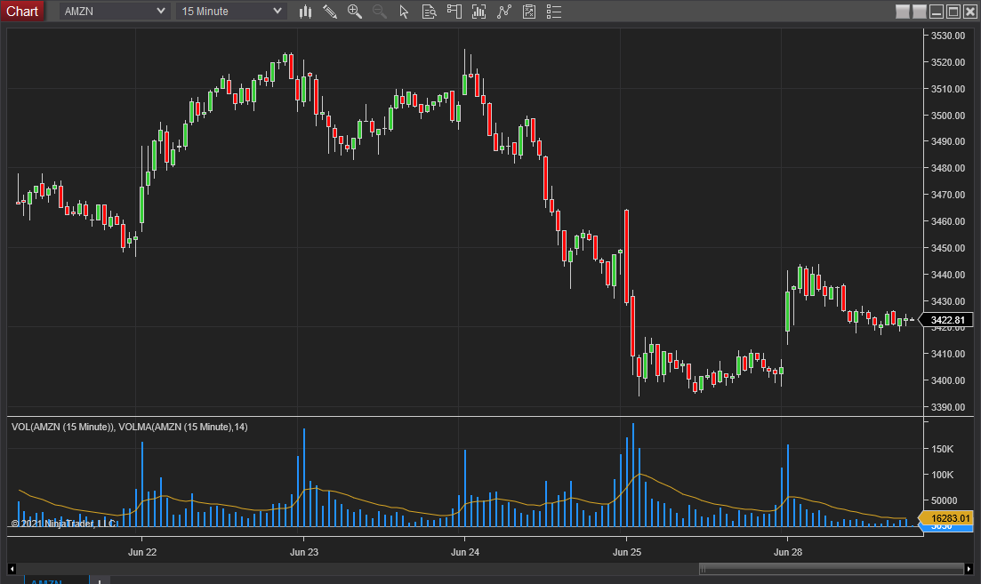Activate the zoom in magnifier
Viewport: 981px width, 584px height.
[355, 12]
